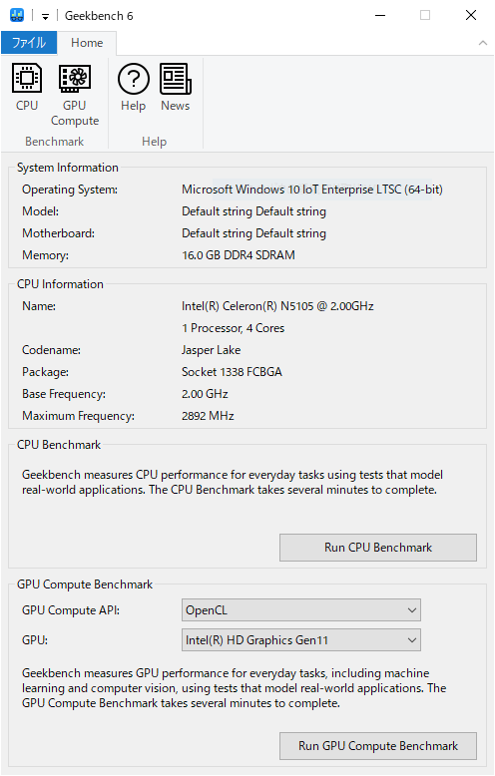
Task: Switch to the Home ribbon tab
Action: 87,43
